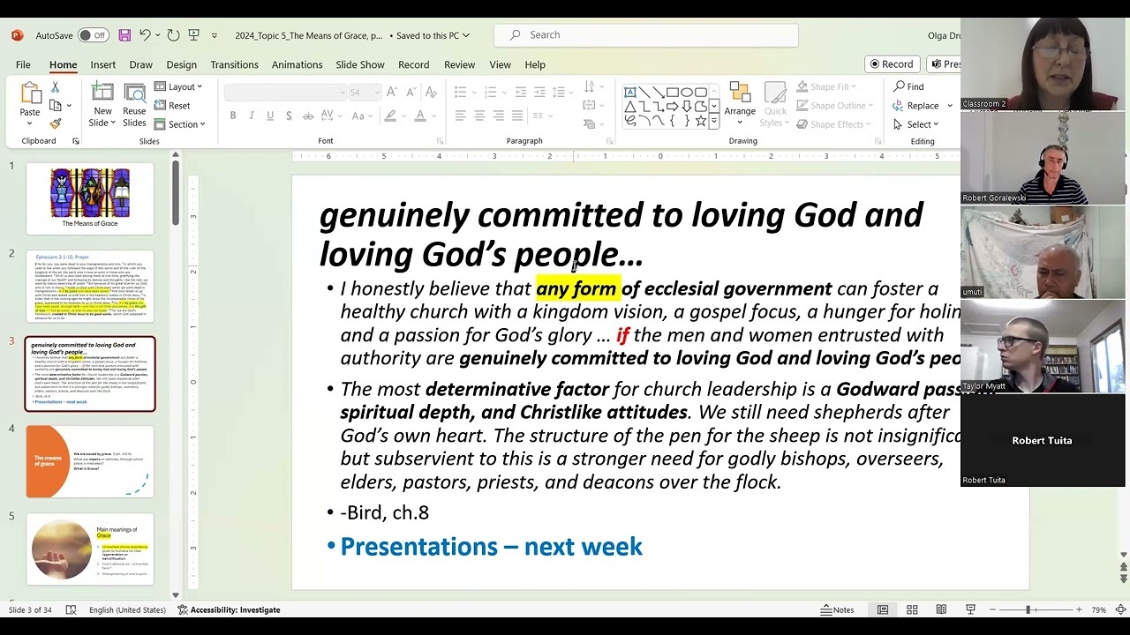Viewport: 1130px width, 635px height.
Task: Click the Redo icon
Action: click(173, 35)
